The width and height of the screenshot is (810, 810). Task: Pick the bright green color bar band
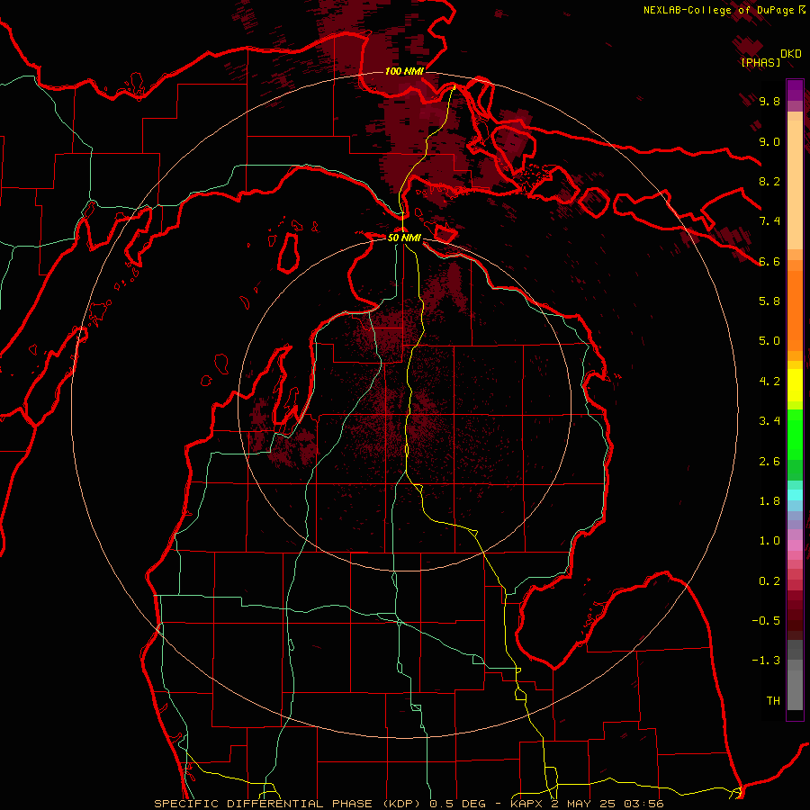pos(795,434)
